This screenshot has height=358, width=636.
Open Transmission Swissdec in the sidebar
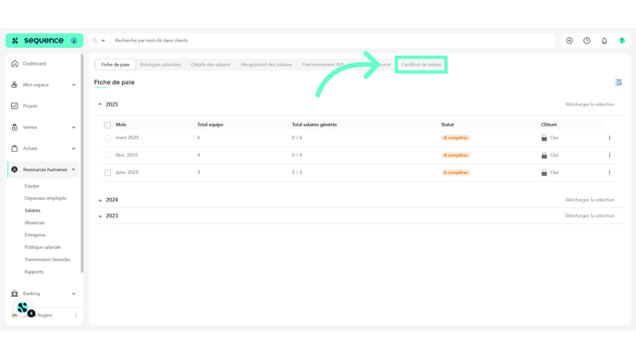(x=47, y=259)
